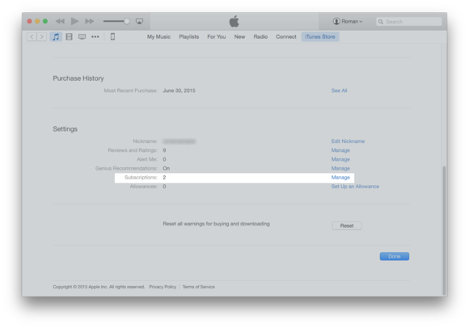469x328 pixels.
Task: Start playback with the play button
Action: pos(74,21)
